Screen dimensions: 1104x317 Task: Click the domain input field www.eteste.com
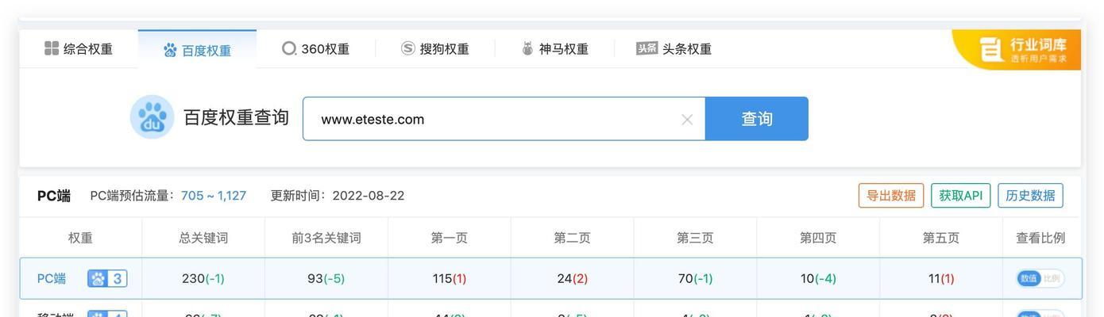pos(504,119)
